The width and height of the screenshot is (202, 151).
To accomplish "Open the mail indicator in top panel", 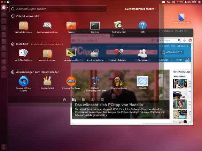I will pyautogui.click(x=163, y=2).
